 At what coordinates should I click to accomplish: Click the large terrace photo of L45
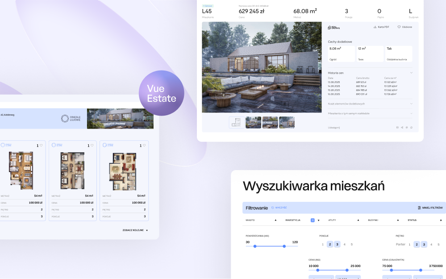pos(262,67)
